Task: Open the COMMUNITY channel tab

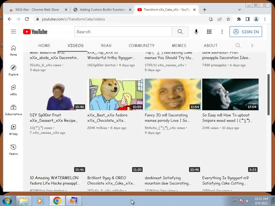Action: click(142, 46)
